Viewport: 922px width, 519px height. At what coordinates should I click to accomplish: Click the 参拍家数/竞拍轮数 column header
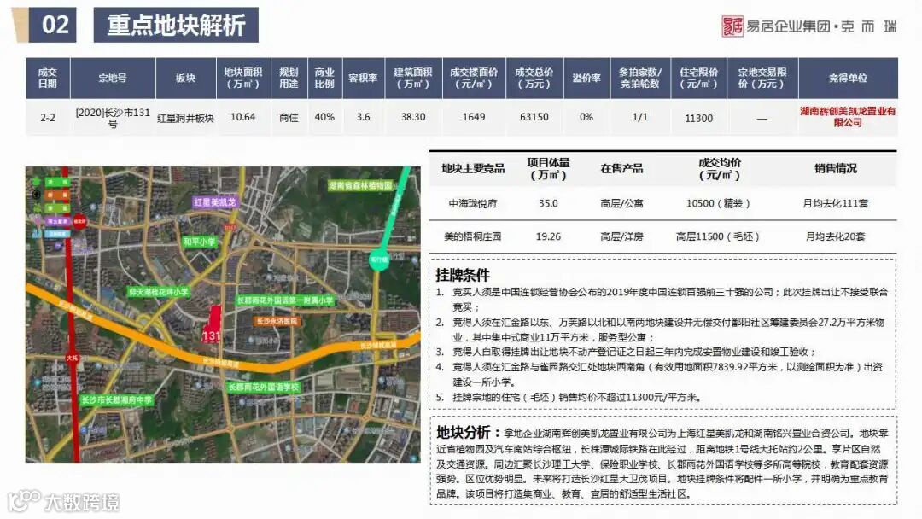tap(639, 78)
